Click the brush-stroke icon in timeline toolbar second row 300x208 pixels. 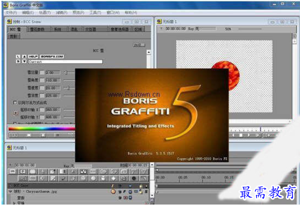click(x=63, y=178)
